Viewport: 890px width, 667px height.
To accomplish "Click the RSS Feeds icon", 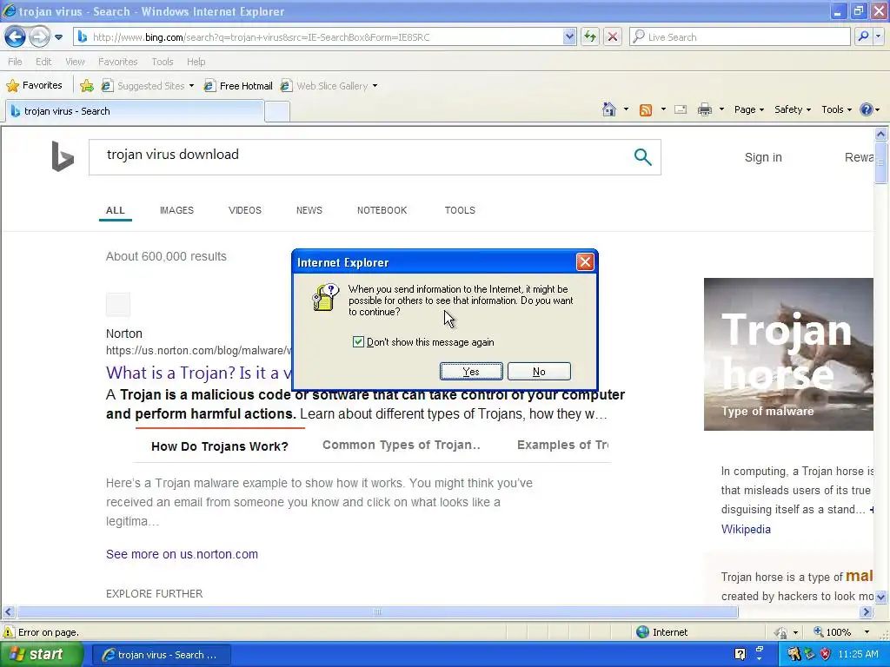I will [x=646, y=109].
